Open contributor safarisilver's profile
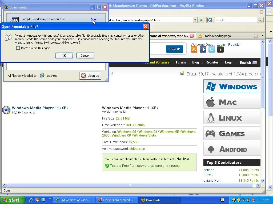This screenshot has width=273, height=204. pos(211,181)
